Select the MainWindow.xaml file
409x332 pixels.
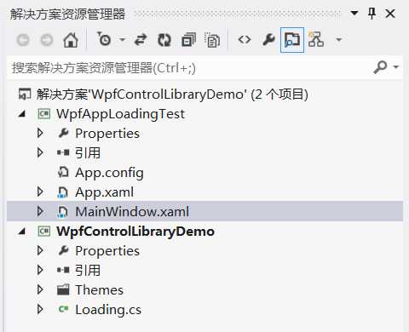(132, 212)
